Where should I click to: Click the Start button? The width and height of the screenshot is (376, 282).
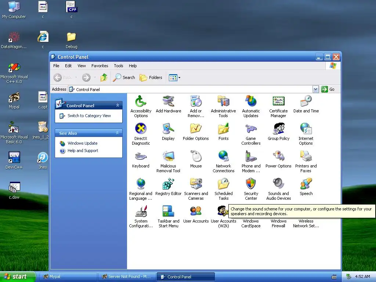coord(18,276)
